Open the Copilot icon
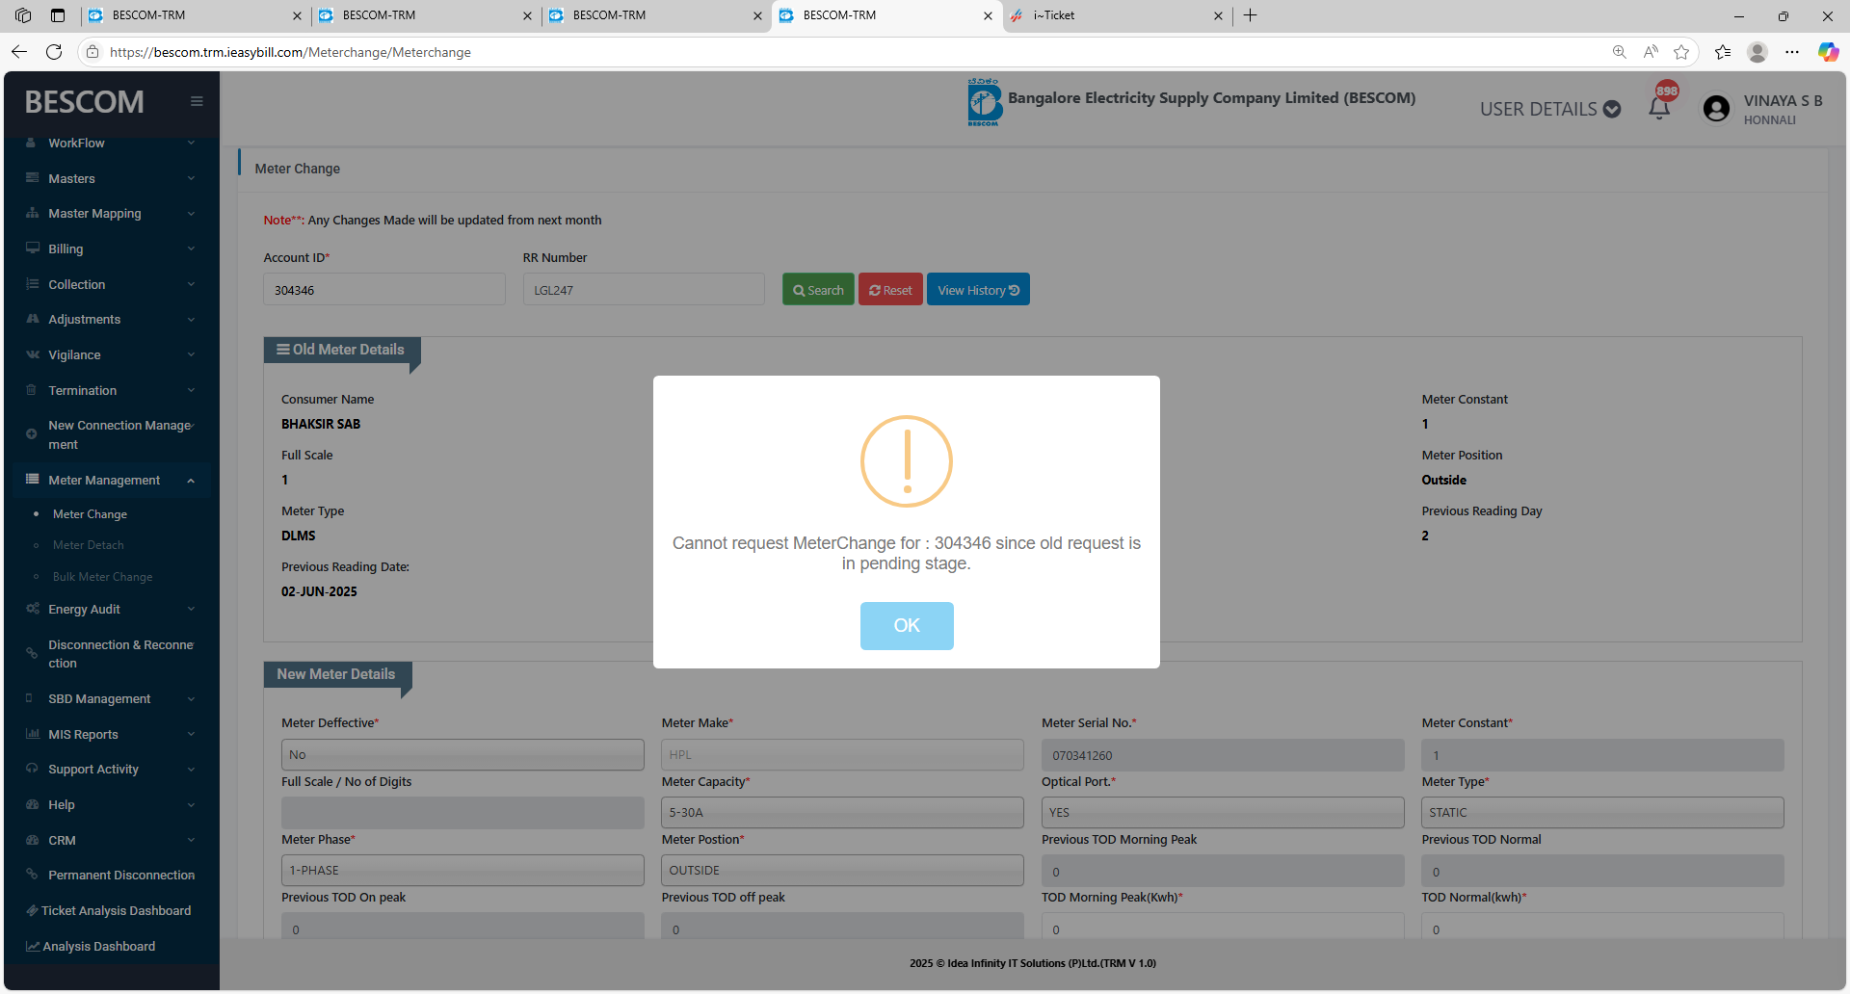 (x=1828, y=52)
